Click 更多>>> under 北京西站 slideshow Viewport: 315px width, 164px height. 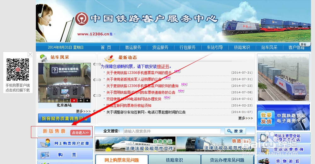83,111
